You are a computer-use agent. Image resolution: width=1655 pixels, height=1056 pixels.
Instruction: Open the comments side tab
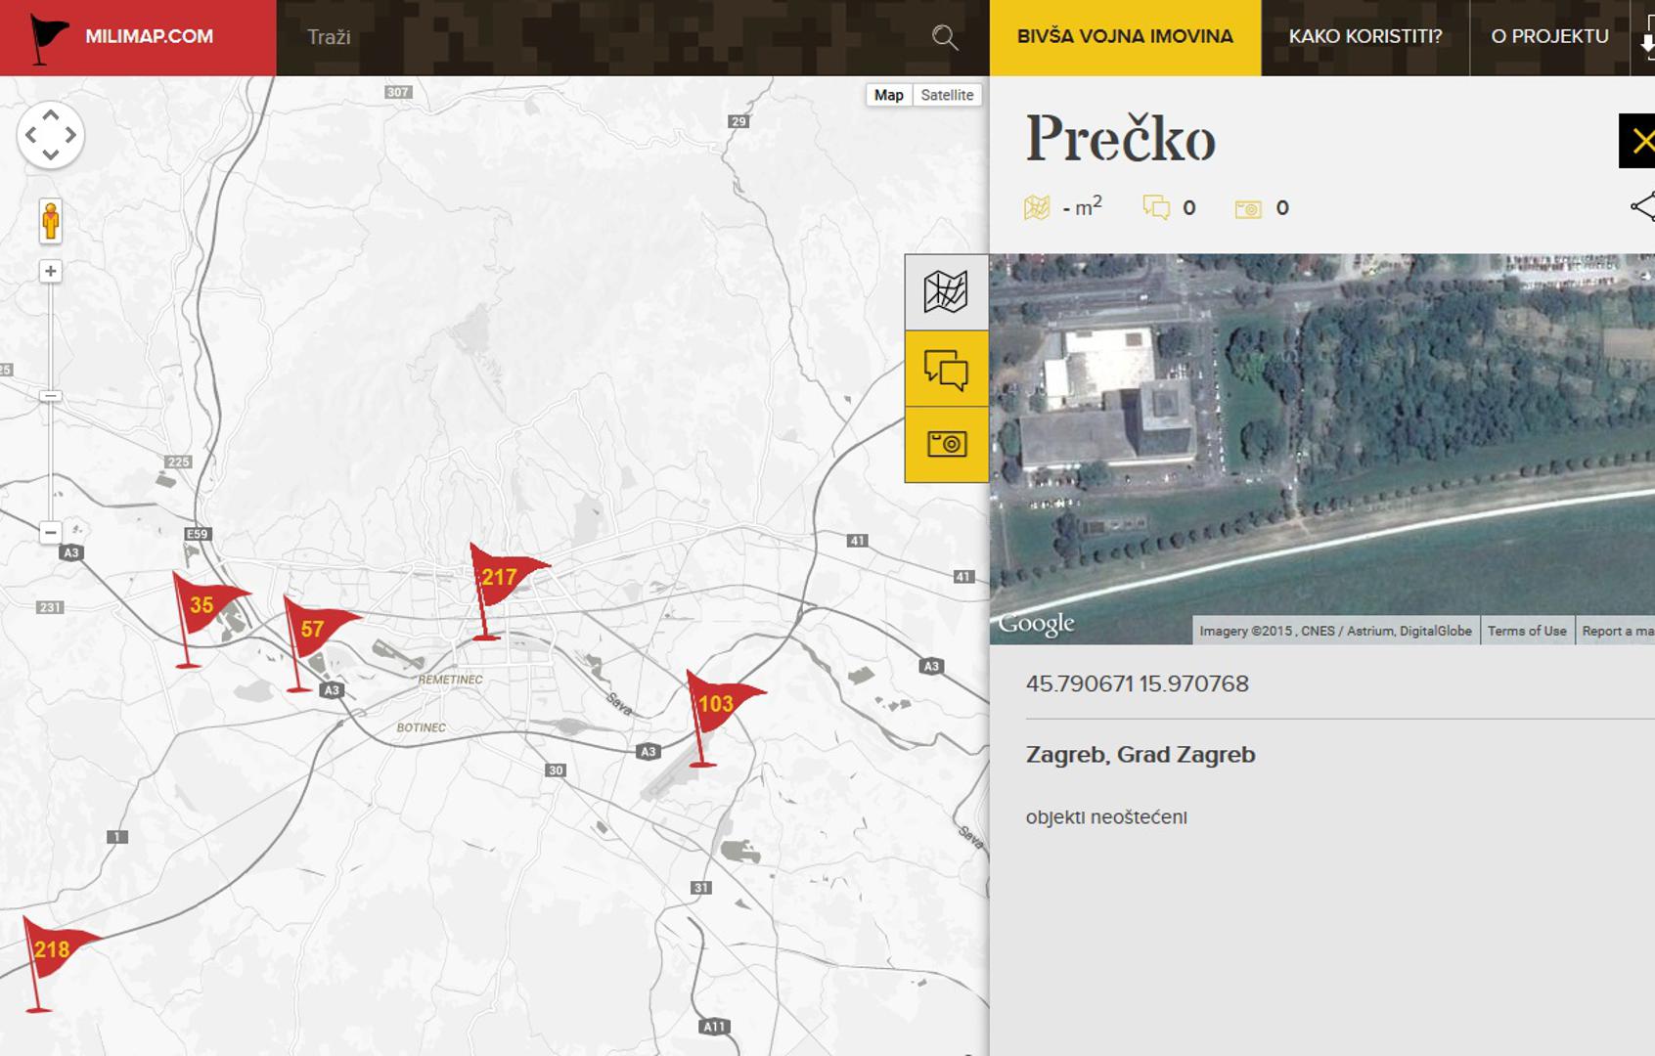946,369
